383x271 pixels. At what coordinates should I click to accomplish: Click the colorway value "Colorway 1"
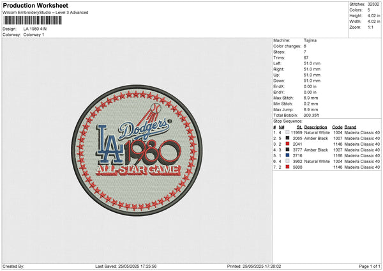point(34,35)
